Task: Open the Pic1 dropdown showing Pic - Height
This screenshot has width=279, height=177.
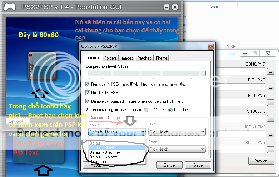Action: click(177, 132)
